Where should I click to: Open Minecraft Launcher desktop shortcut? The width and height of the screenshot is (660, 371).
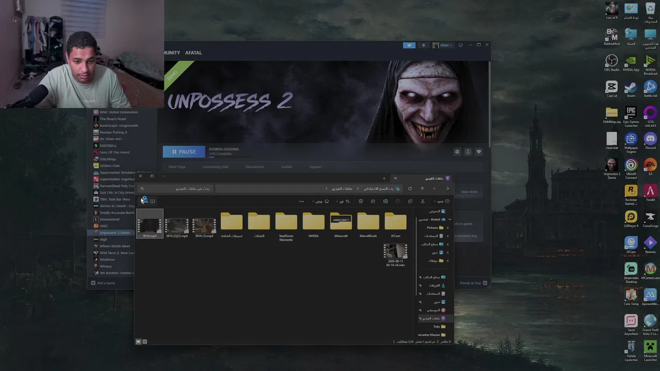(650, 351)
